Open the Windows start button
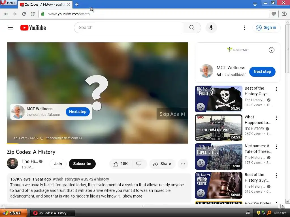 click(x=14, y=213)
